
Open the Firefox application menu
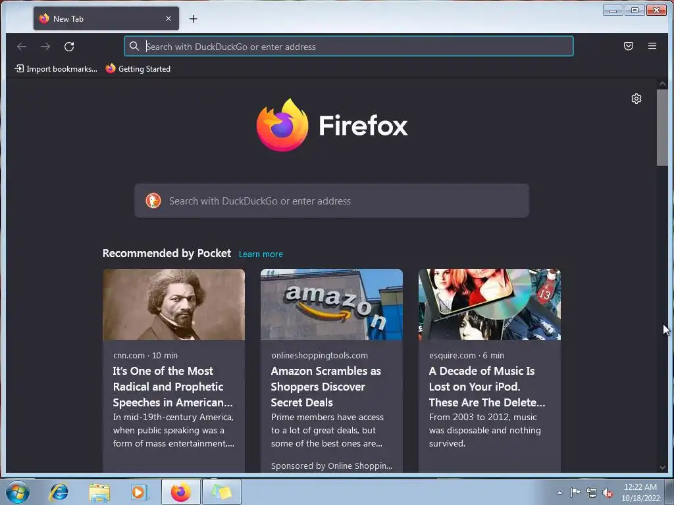point(652,46)
